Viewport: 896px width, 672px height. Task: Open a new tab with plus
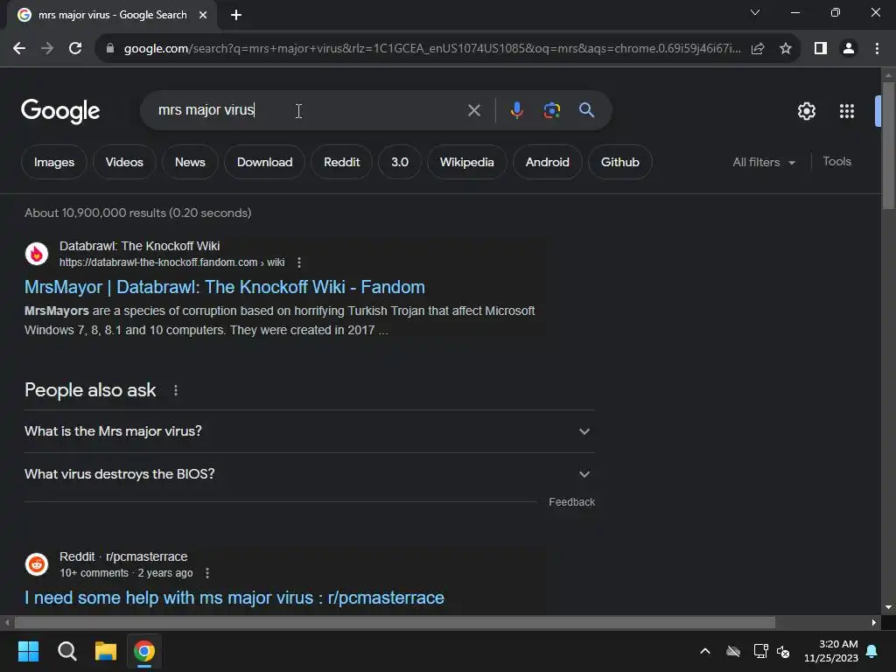point(236,15)
